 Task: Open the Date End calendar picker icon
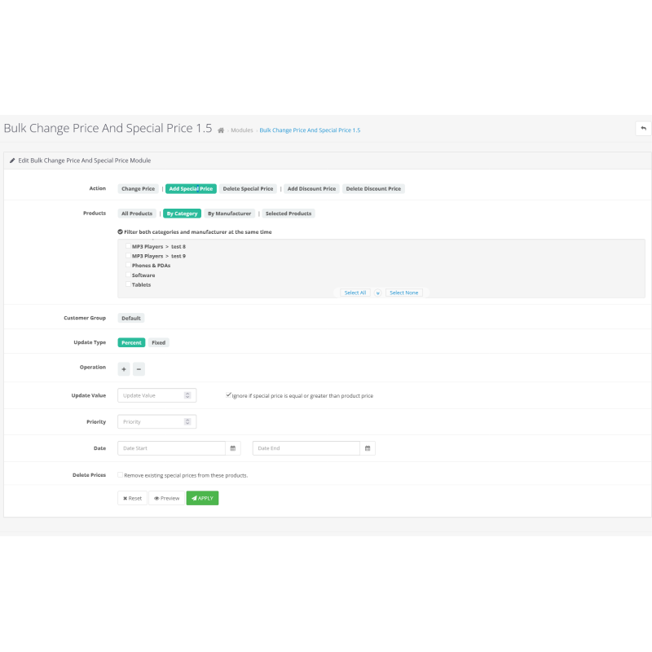[x=367, y=447]
